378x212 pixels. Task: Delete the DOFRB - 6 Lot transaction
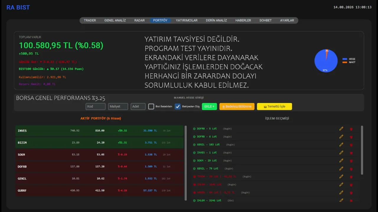click(x=351, y=137)
